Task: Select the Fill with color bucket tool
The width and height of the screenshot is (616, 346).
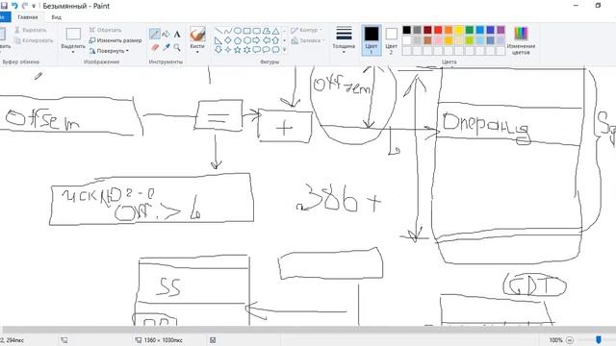Action: (166, 35)
